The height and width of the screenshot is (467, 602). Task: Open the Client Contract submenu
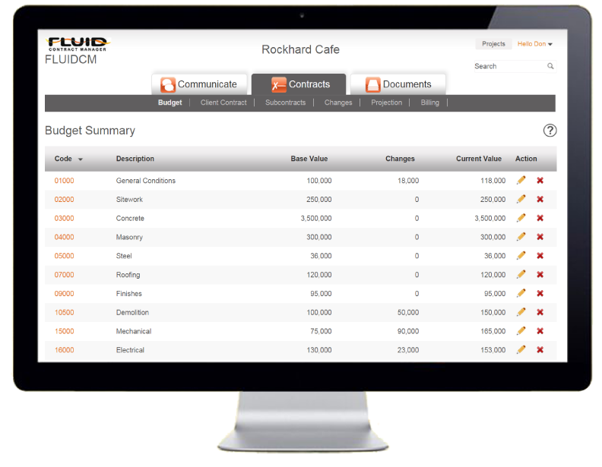coord(223,103)
